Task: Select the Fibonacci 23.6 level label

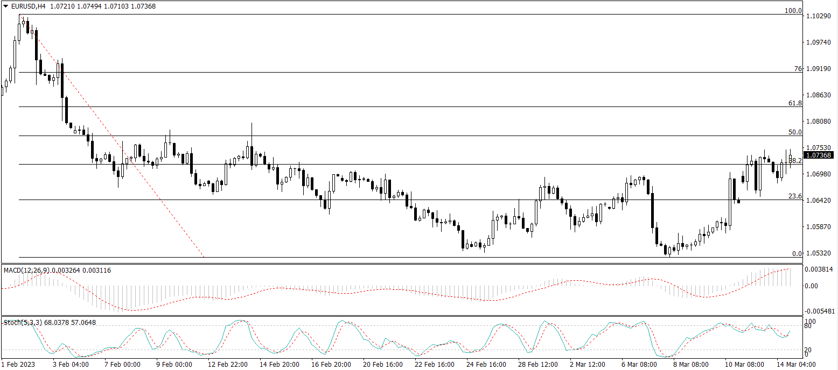Action: tap(795, 196)
